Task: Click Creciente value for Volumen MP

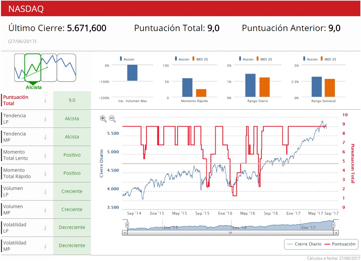Action: tap(72, 209)
